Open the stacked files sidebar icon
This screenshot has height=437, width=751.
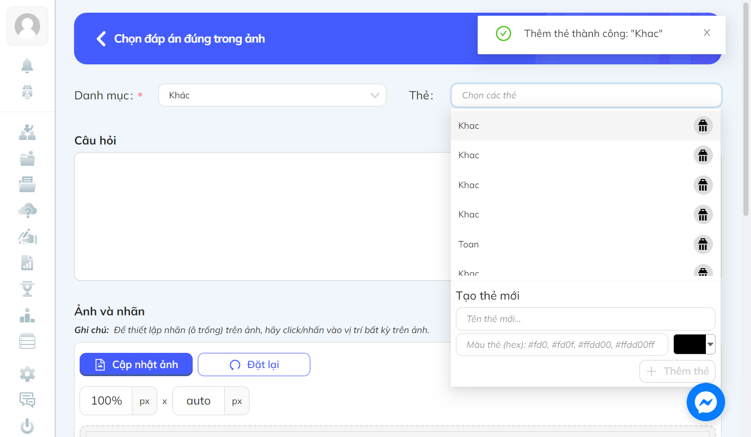click(27, 184)
